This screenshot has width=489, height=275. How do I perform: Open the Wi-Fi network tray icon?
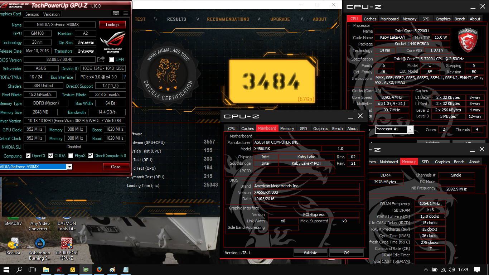point(444,270)
